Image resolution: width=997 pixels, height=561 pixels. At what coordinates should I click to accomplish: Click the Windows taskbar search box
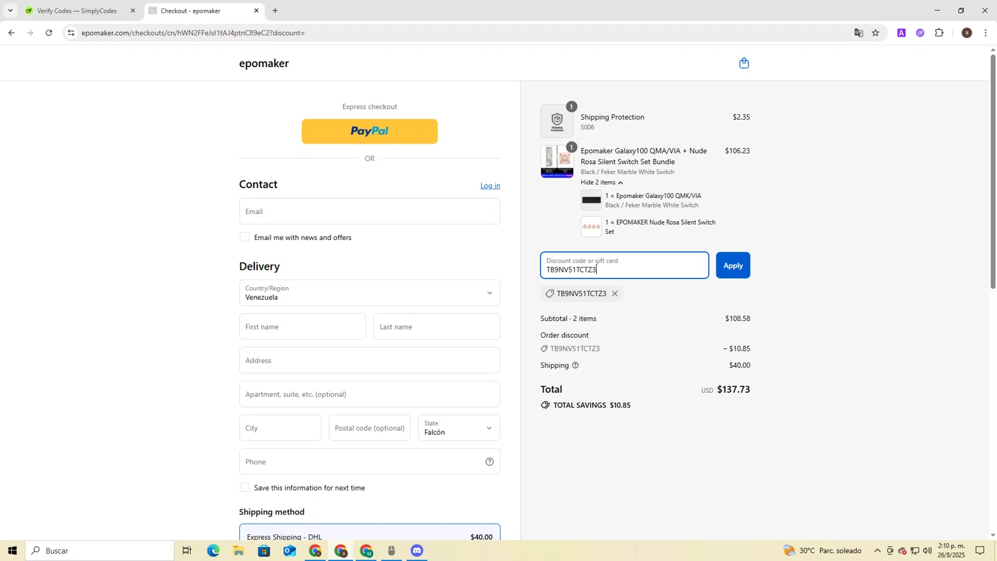click(100, 550)
